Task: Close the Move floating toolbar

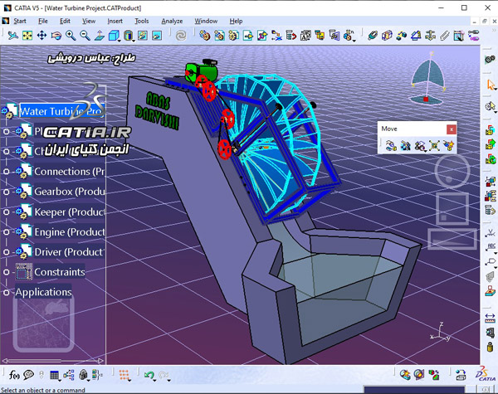Action: tap(452, 129)
